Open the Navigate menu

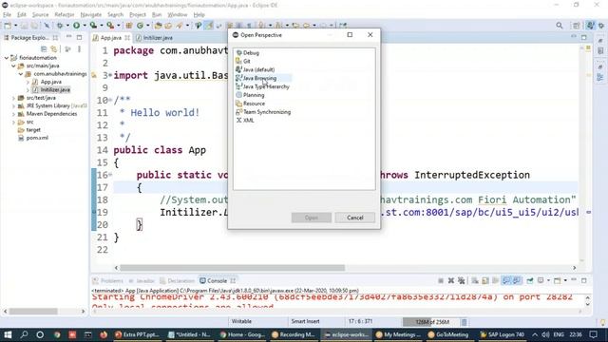[91, 15]
